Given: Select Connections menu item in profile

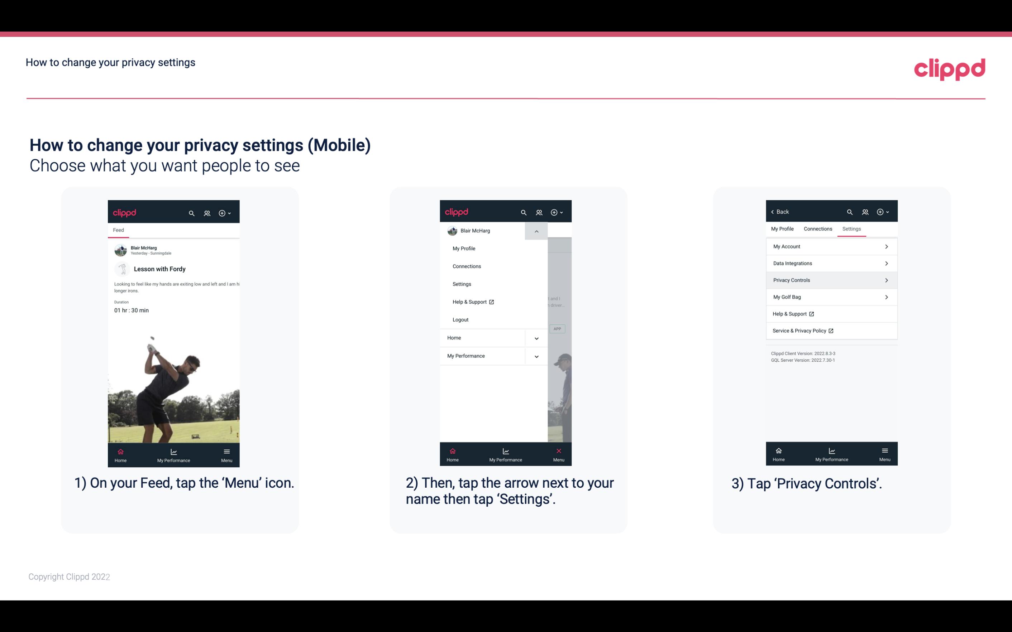Looking at the screenshot, I should (466, 266).
